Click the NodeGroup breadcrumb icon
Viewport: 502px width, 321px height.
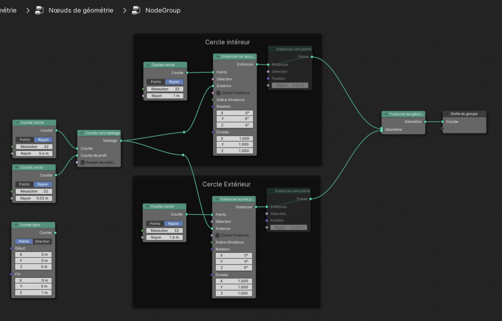(136, 10)
